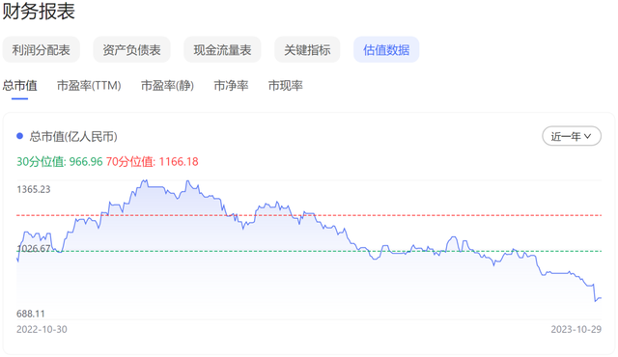Viewport: 618px width, 357px height.
Task: Switch to 资产负债表 balance sheet
Action: 131,50
